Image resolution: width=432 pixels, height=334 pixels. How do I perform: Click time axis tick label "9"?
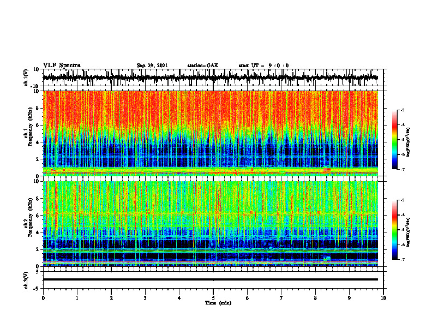click(349, 298)
